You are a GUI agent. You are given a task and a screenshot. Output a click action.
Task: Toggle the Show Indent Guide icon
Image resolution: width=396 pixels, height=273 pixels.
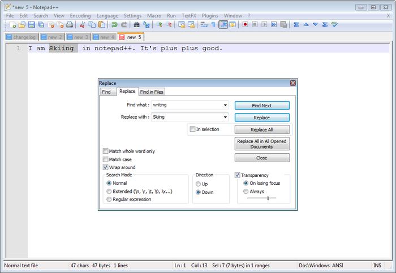(x=223, y=24)
